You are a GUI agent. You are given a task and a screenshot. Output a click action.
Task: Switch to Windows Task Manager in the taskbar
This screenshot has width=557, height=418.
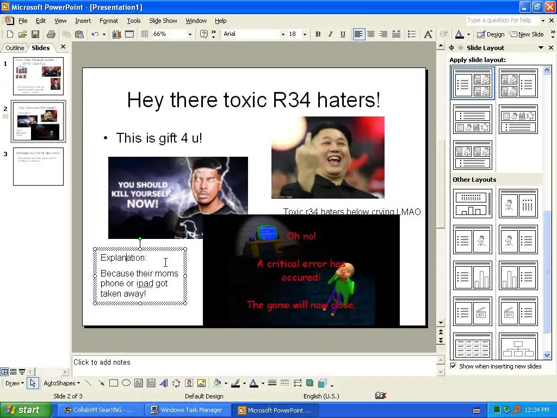[x=187, y=410]
